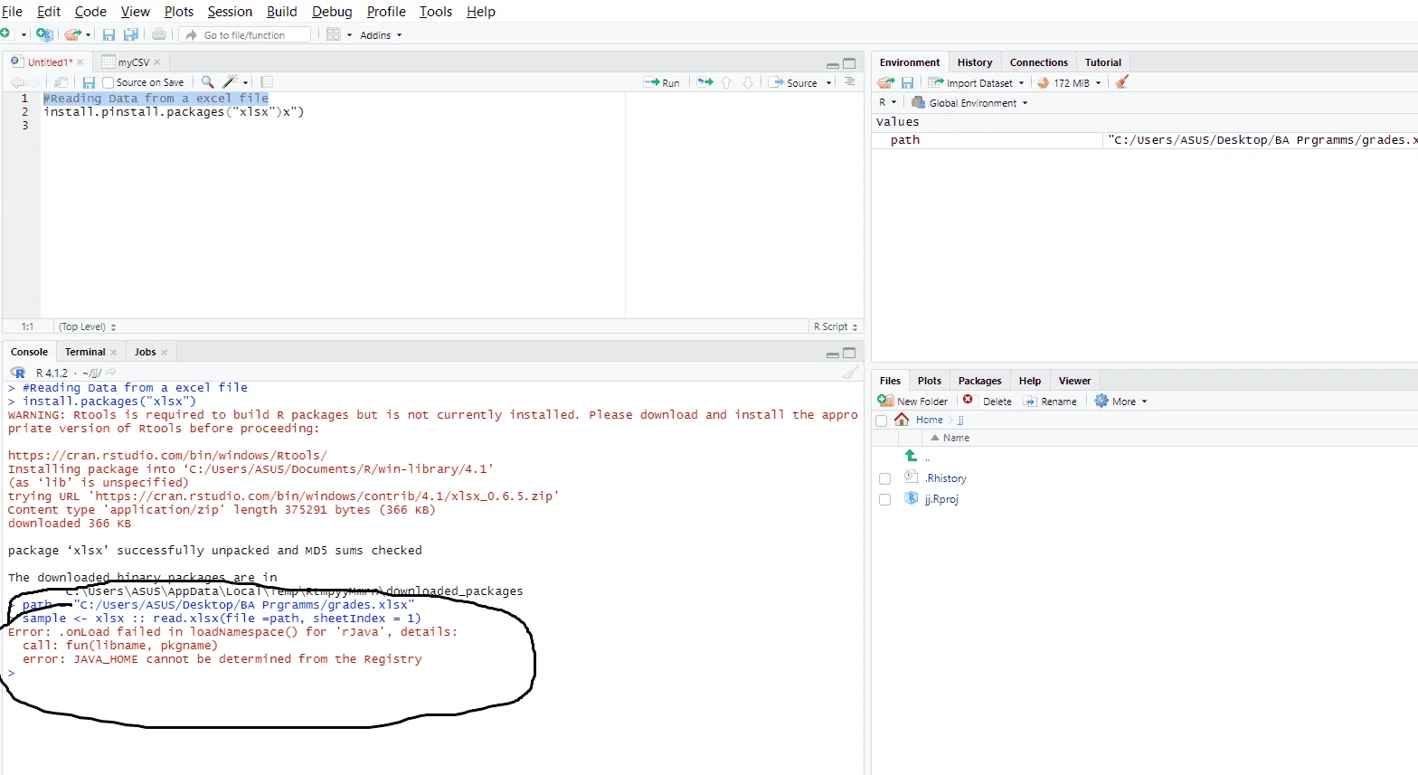
Task: Open recent files dropdown arrow
Action: click(88, 35)
